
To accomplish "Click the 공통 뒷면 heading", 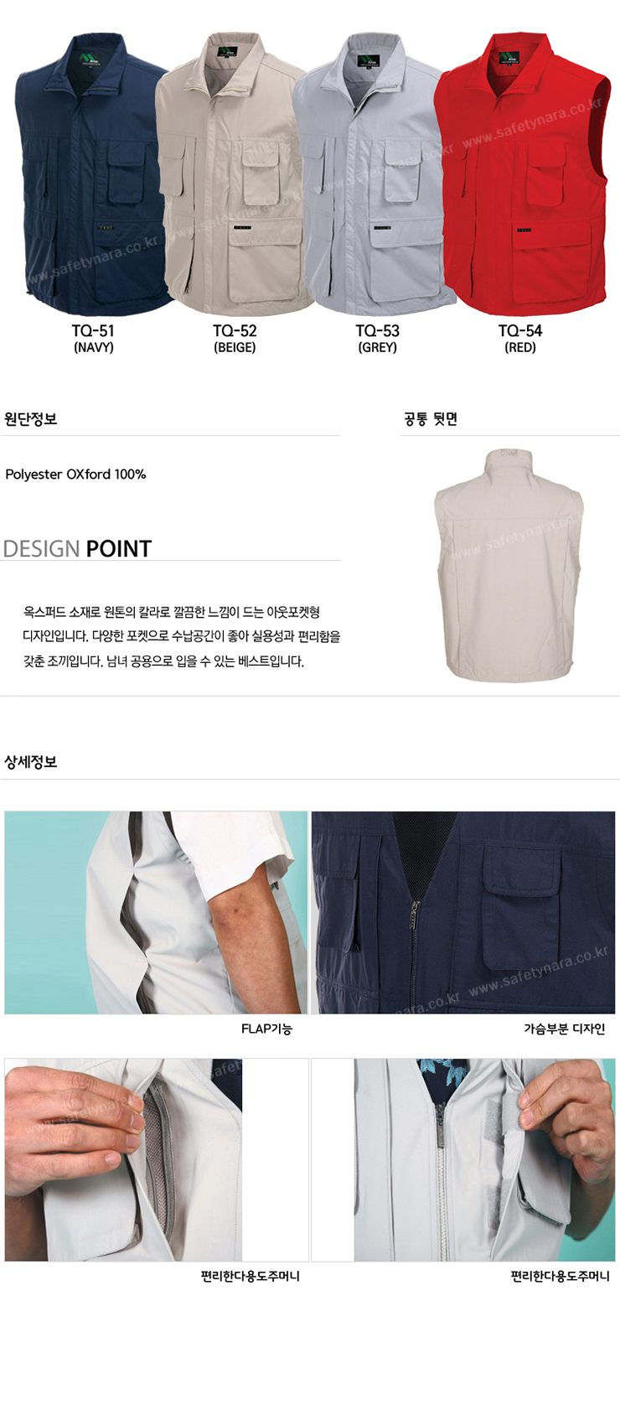I will click(x=431, y=418).
